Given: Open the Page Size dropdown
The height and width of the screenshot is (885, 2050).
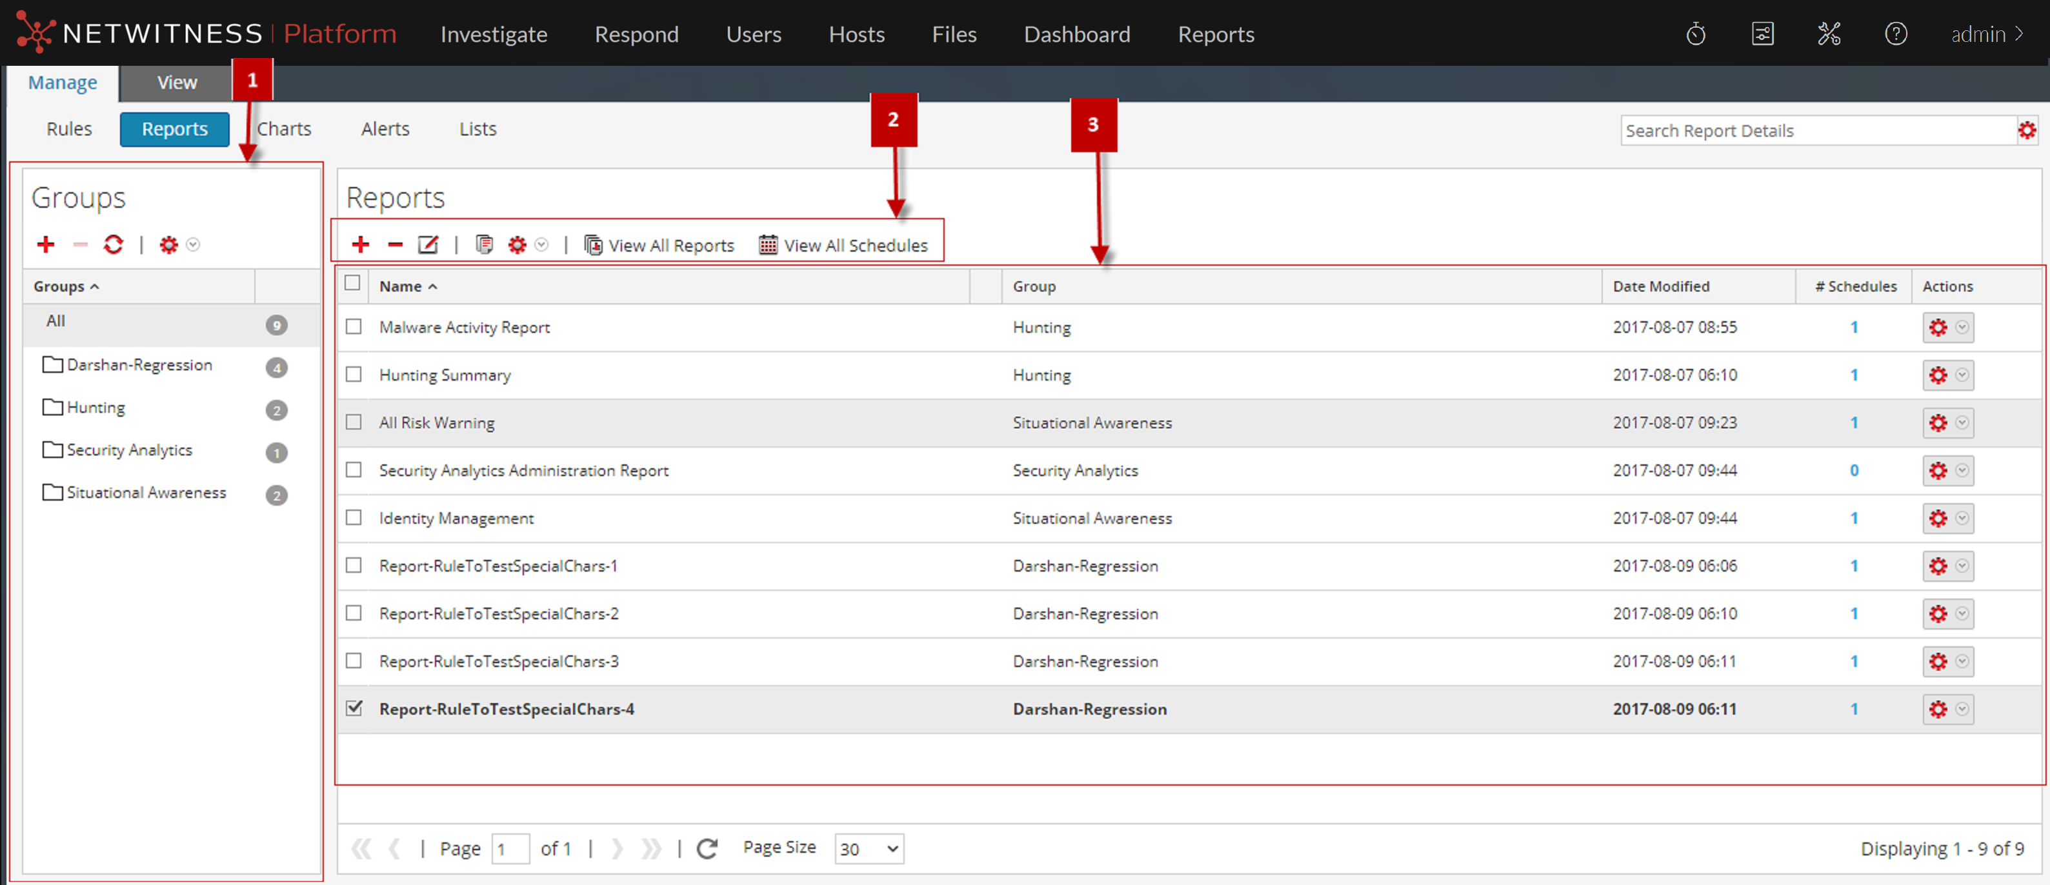Looking at the screenshot, I should point(869,848).
